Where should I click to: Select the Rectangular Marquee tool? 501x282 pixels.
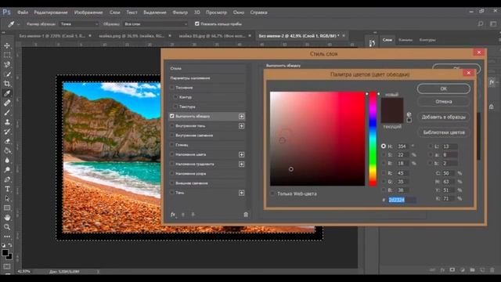pyautogui.click(x=7, y=55)
